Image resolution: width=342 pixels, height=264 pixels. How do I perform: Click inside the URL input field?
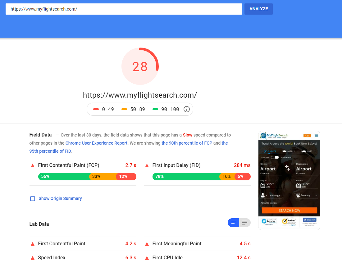124,9
